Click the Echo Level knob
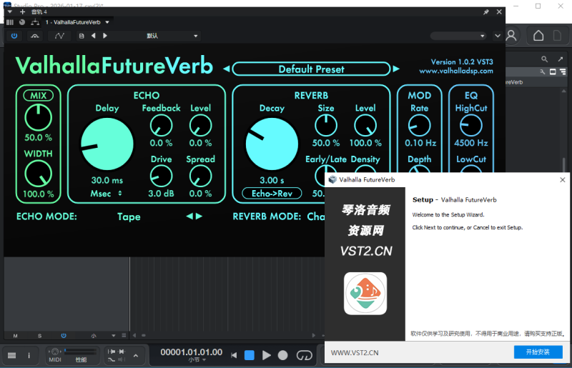572x368 pixels. (x=201, y=126)
